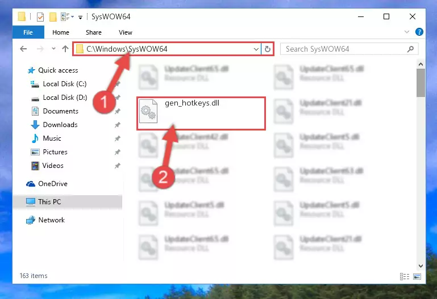The width and height of the screenshot is (437, 299).
Task: Go up one folder level
Action: tap(65, 49)
